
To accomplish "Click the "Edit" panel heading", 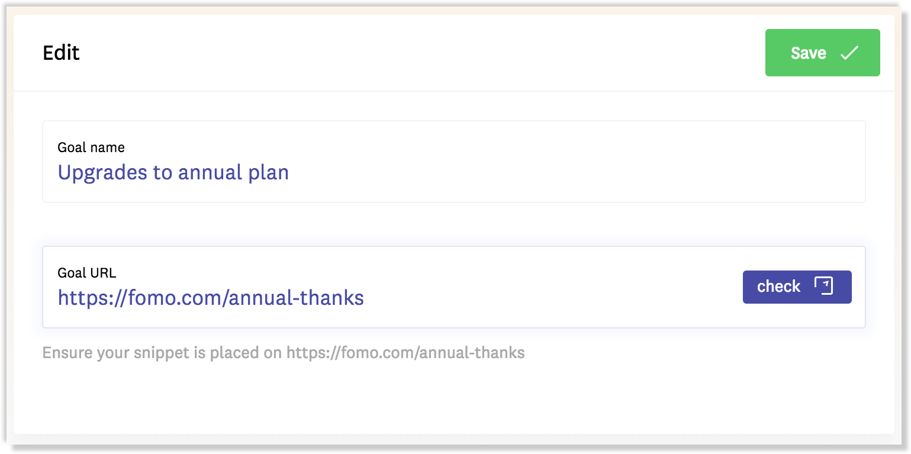I will click(61, 53).
